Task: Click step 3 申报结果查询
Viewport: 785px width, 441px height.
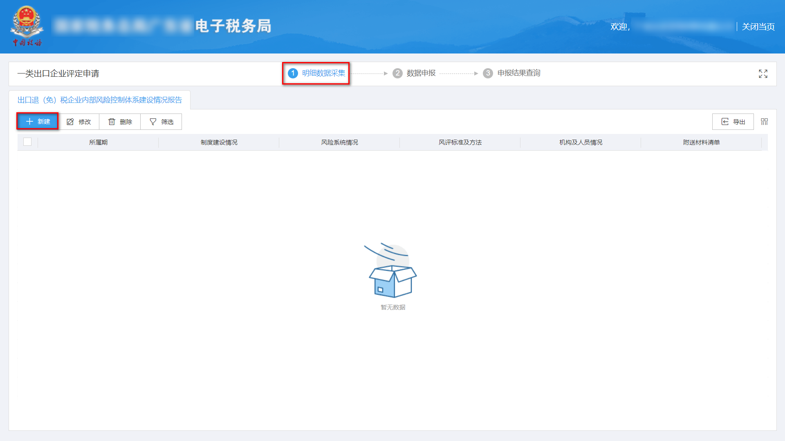Action: tap(512, 73)
